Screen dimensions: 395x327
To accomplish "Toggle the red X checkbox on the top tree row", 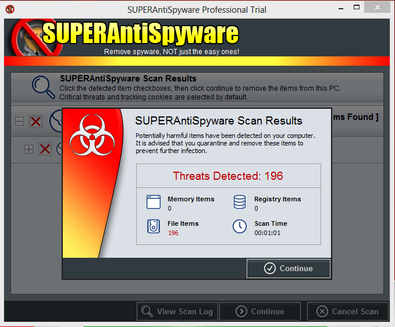I will pyautogui.click(x=35, y=122).
